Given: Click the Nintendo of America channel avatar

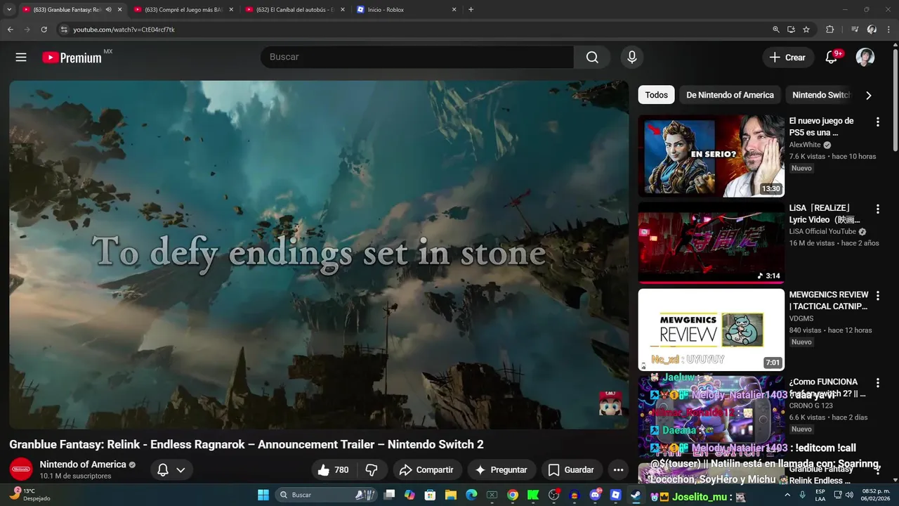Looking at the screenshot, I should click(21, 469).
